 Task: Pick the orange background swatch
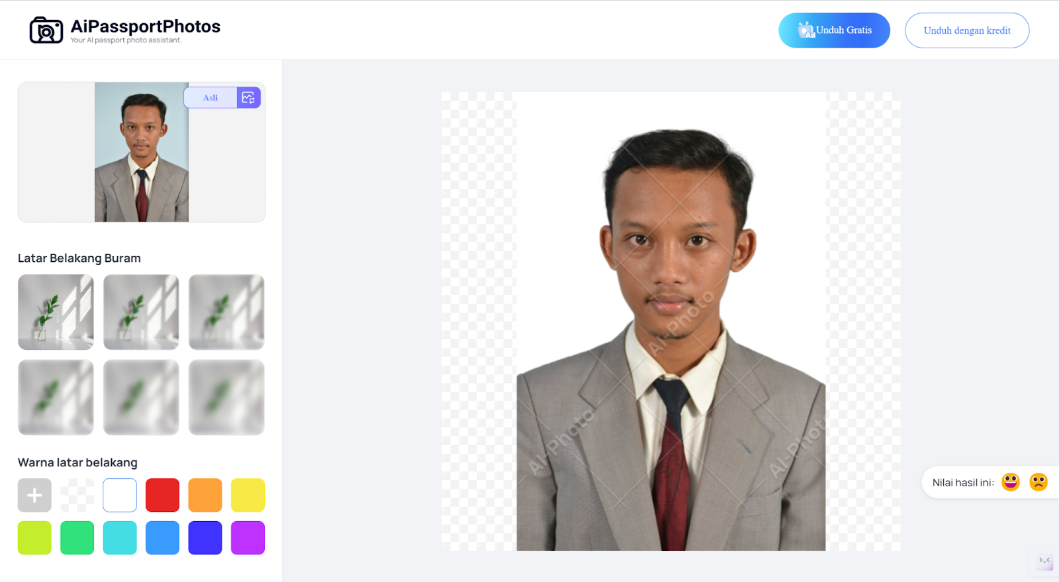205,495
